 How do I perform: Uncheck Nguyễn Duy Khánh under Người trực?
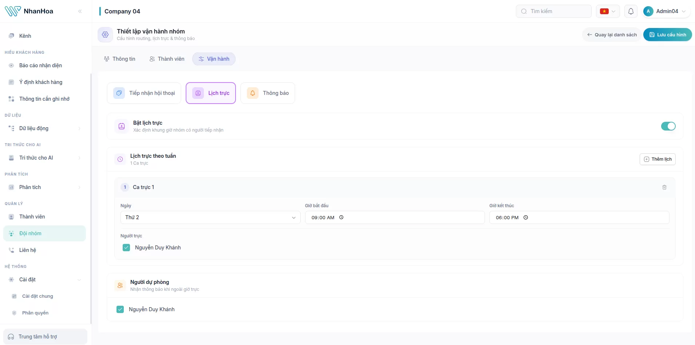[126, 248]
